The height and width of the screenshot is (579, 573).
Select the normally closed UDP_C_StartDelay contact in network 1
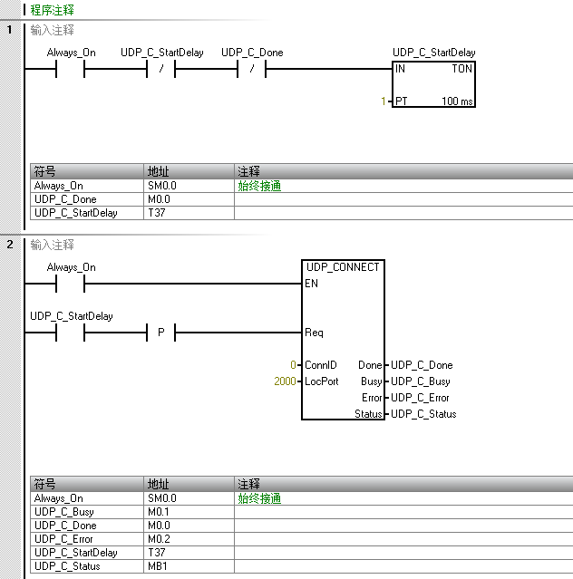point(161,69)
